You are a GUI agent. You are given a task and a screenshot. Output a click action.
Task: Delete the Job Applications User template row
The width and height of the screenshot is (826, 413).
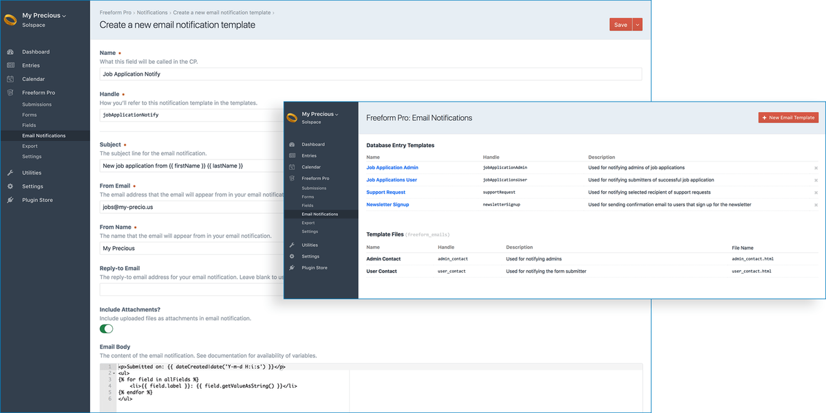(816, 180)
